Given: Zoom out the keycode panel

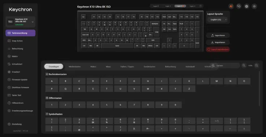Looking at the screenshot, I should click(x=257, y=65).
